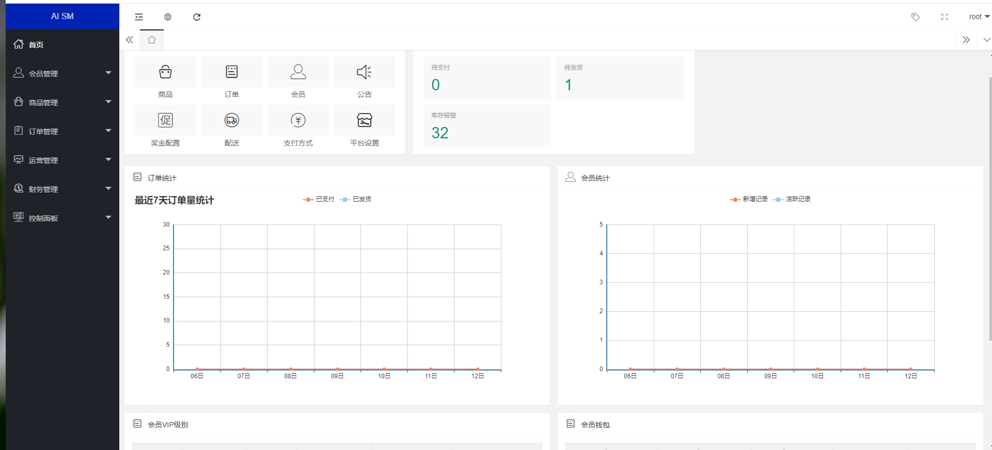The width and height of the screenshot is (992, 450).
Task: Expand the 订单管理 sidebar menu
Action: pyautogui.click(x=62, y=131)
